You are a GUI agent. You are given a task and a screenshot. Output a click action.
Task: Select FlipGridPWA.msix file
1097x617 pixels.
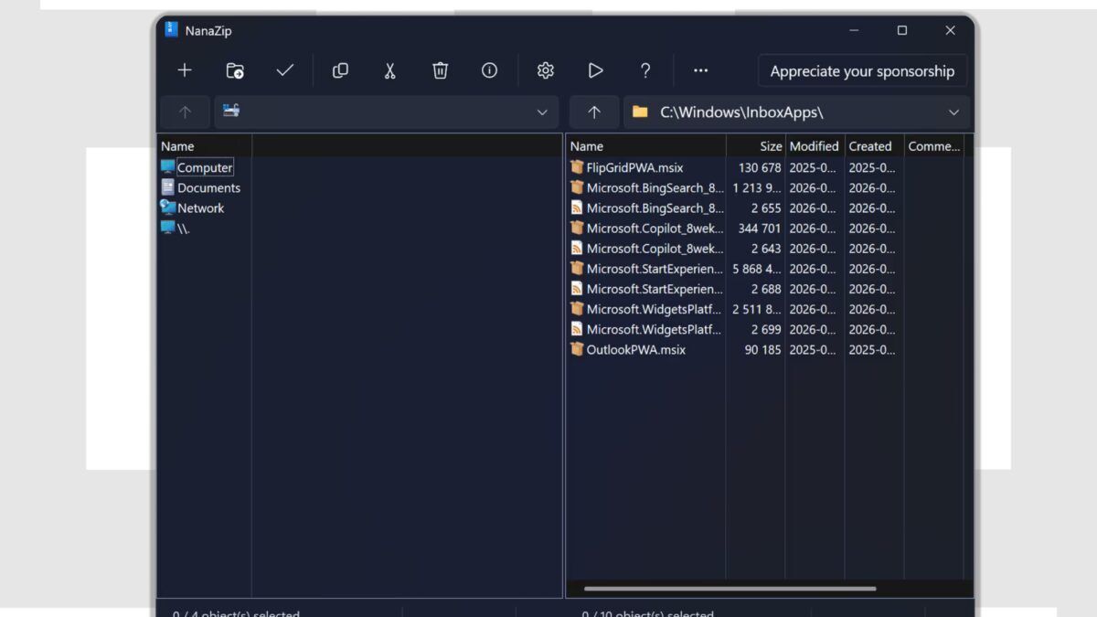634,167
